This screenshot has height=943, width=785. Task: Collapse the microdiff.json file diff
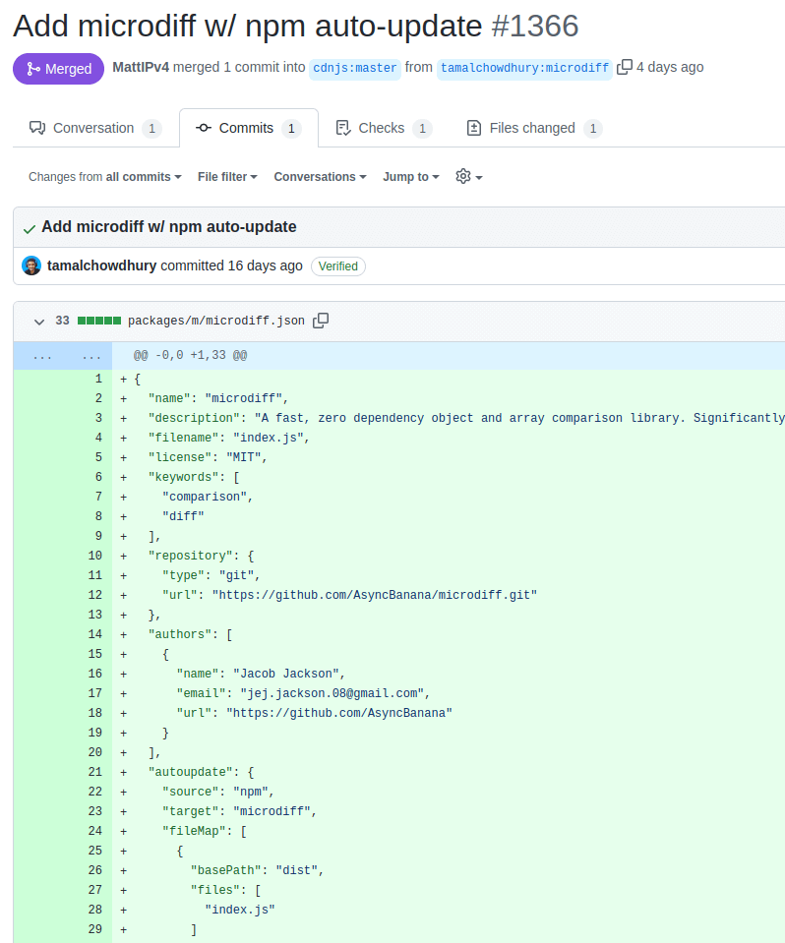(39, 321)
